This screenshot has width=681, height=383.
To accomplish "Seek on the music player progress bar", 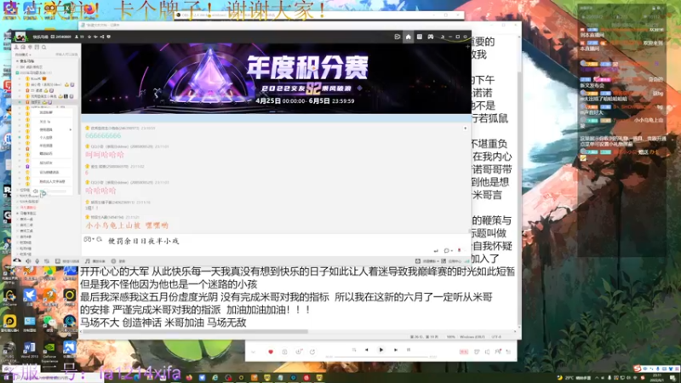I will coord(381,357).
